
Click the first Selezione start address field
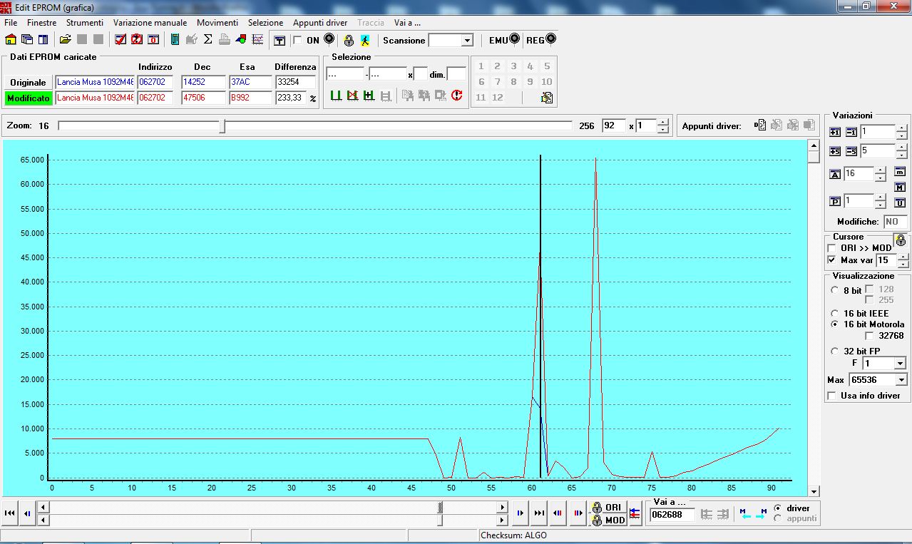[x=344, y=74]
